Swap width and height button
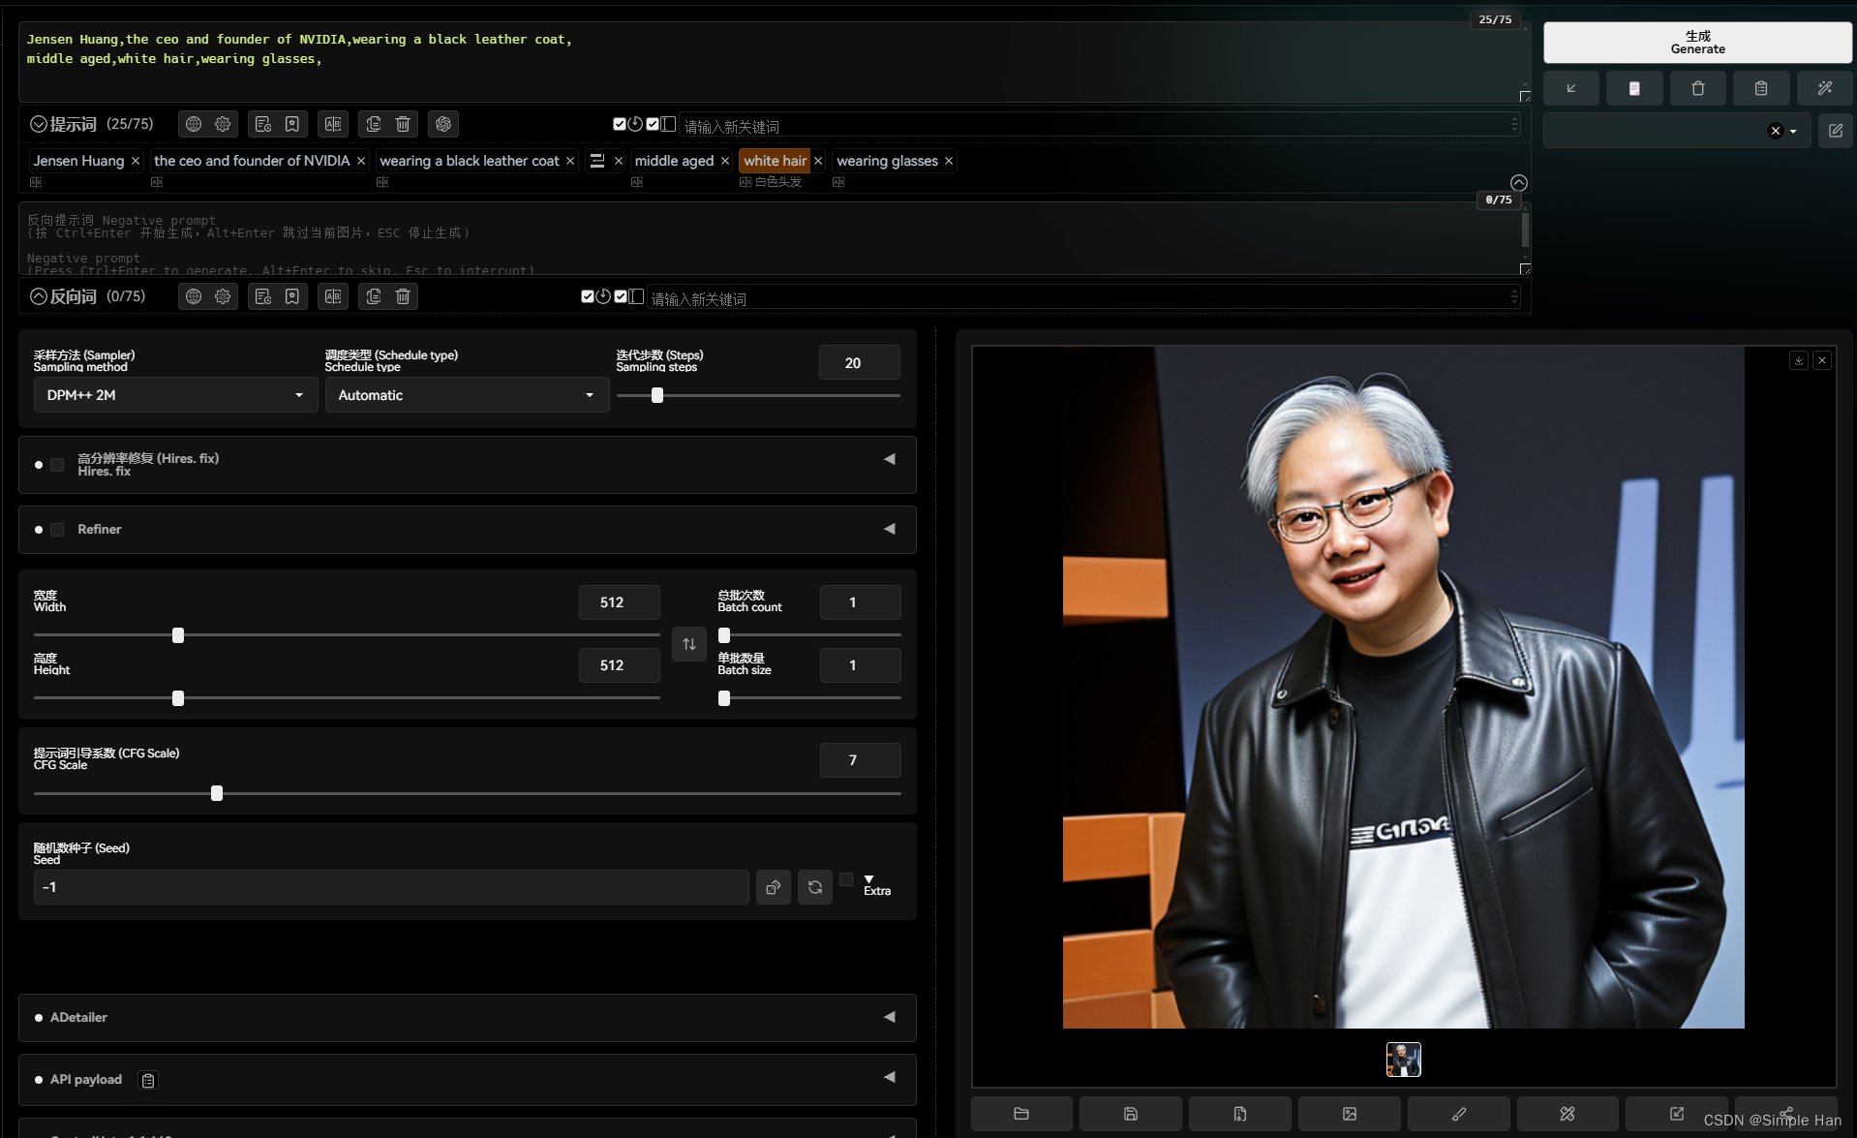This screenshot has width=1857, height=1138. pos(688,644)
